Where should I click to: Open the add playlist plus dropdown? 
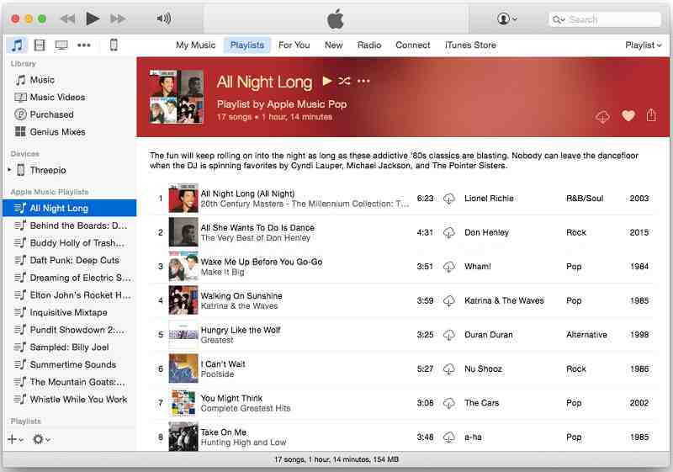[16, 439]
